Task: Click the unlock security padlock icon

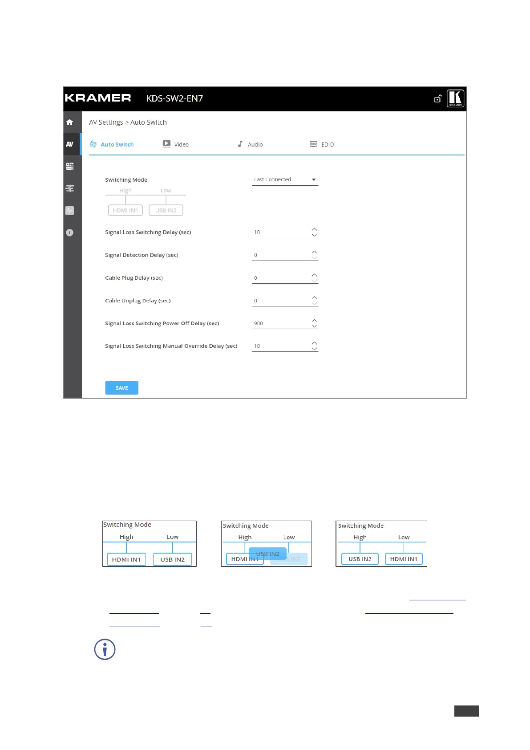Action: (438, 98)
